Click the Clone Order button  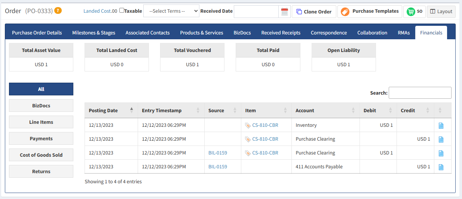click(x=314, y=12)
